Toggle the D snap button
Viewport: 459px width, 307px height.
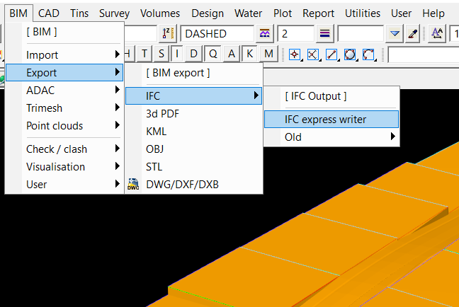click(x=193, y=54)
